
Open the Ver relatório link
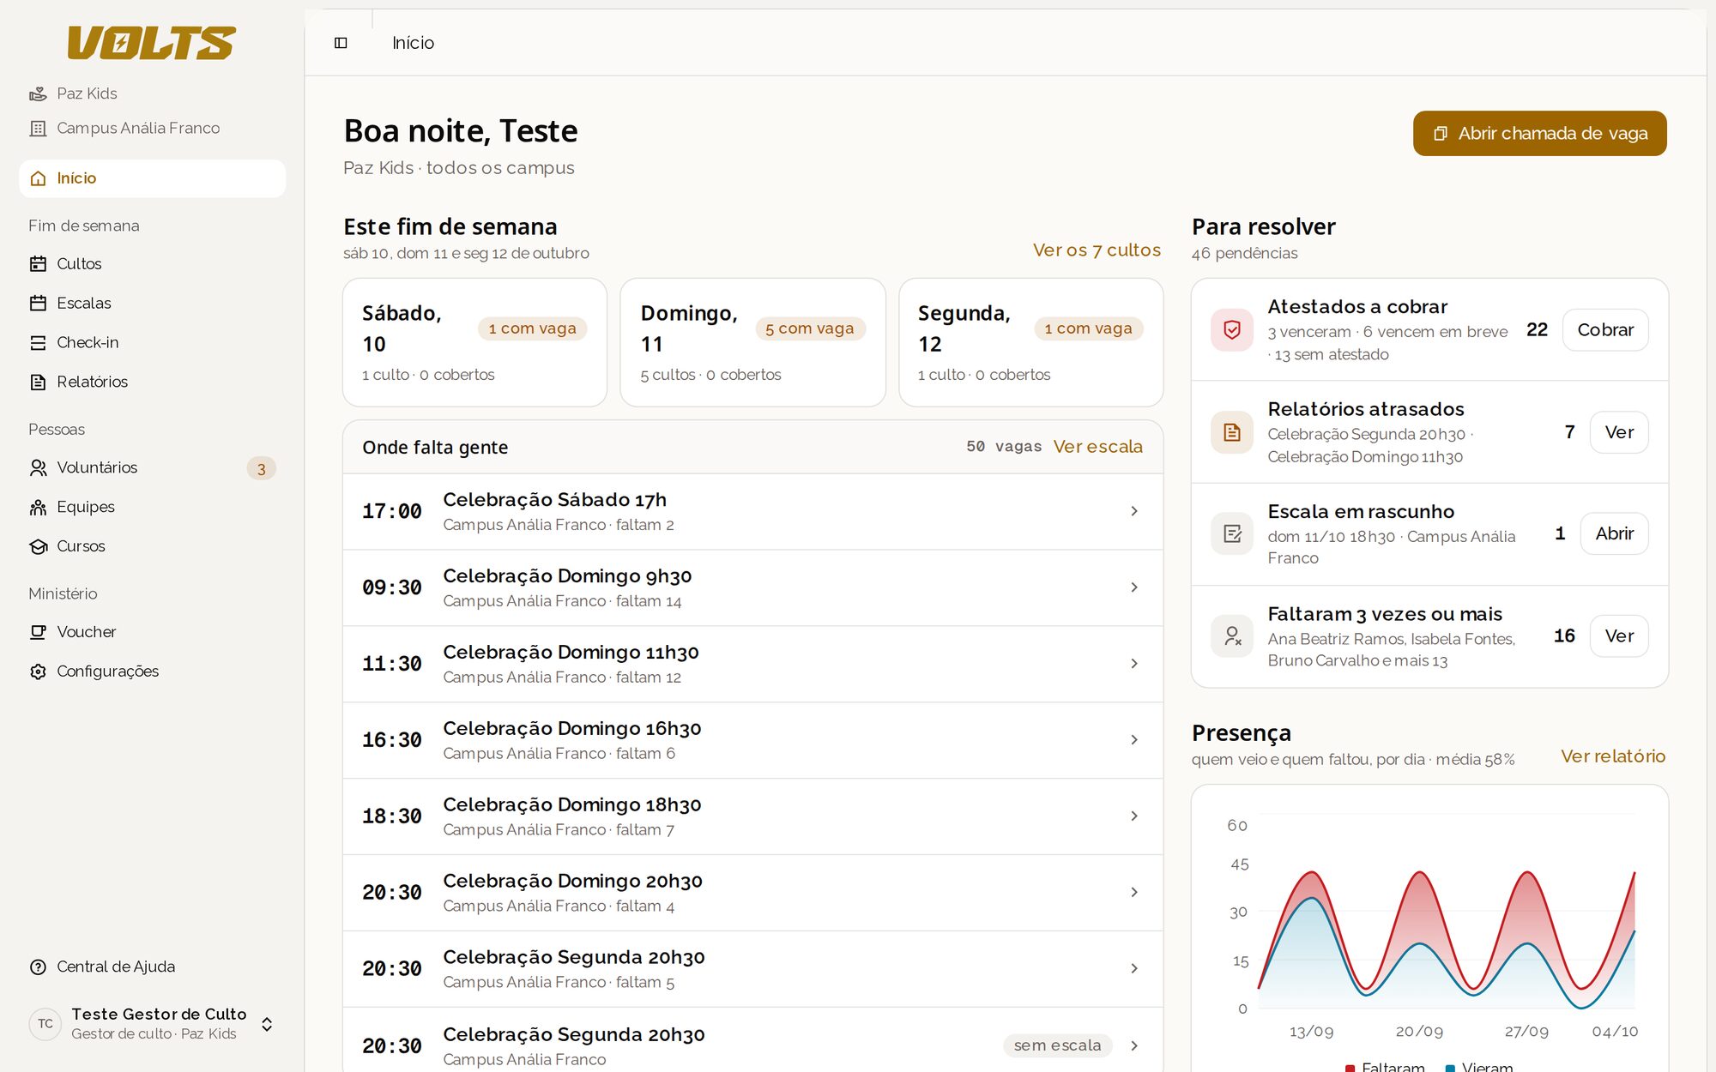[1612, 756]
